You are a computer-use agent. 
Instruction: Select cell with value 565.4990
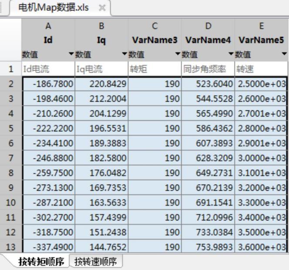pyautogui.click(x=208, y=114)
